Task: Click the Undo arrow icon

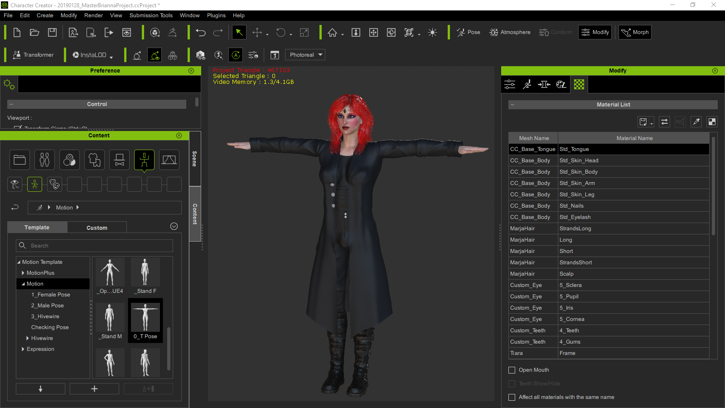Action: coord(201,32)
